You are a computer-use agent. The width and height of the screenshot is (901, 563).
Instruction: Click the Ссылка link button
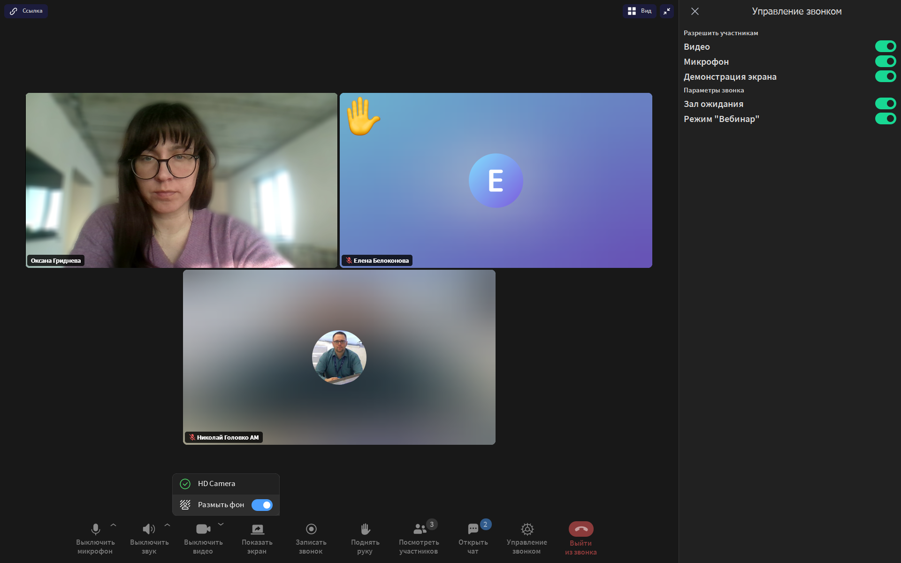(26, 11)
